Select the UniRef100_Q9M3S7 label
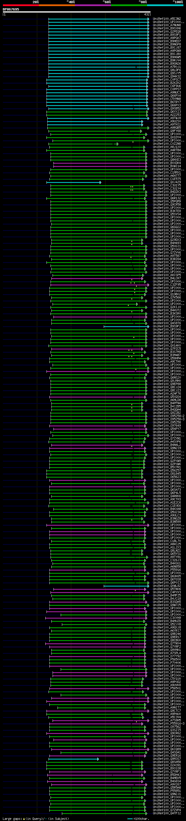This screenshot has height=821, width=186. tap(167, 759)
